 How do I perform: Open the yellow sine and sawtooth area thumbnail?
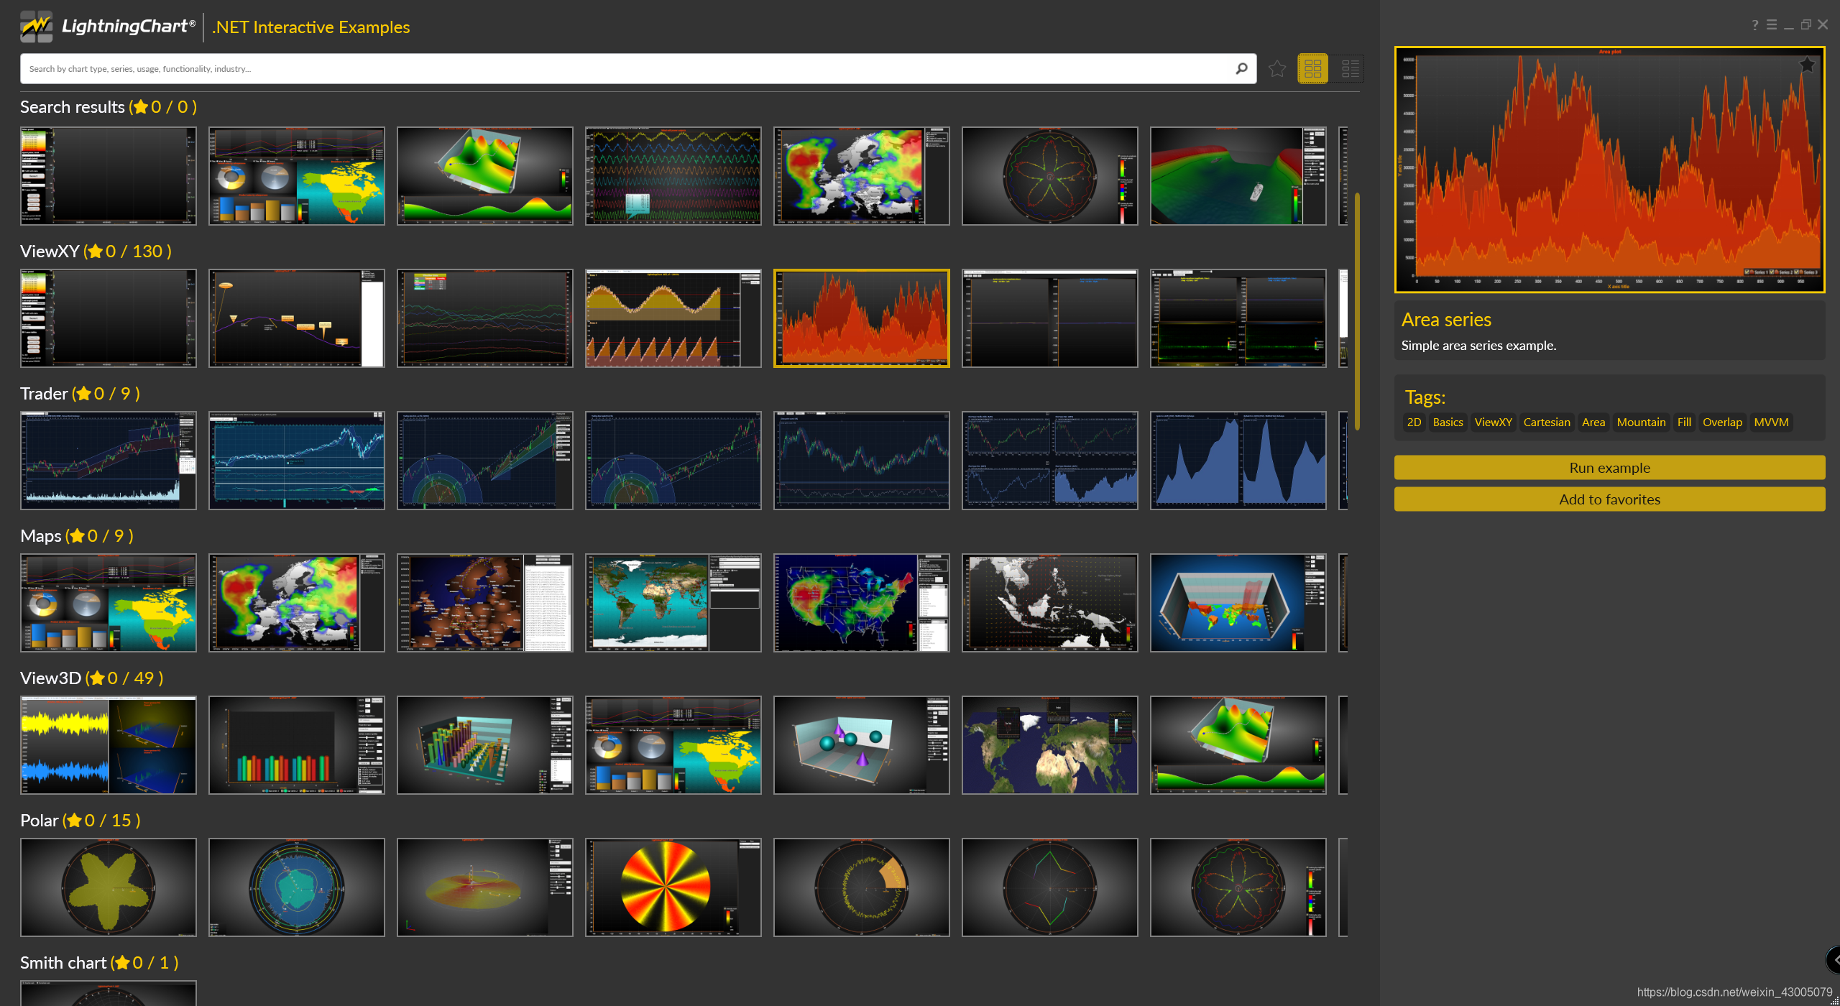pyautogui.click(x=673, y=318)
